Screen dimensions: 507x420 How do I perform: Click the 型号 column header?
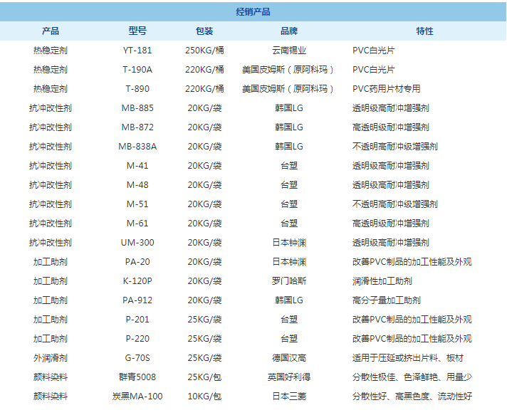pyautogui.click(x=137, y=31)
